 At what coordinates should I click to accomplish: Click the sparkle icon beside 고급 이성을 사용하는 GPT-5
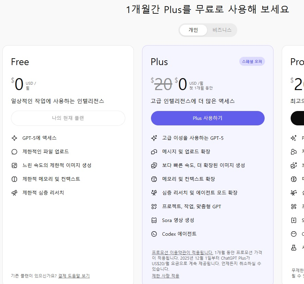tap(154, 138)
